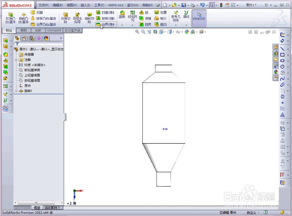Image resolution: width=292 pixels, height=216 pixels.
Task: Open the dropdown below 曲线
Action: 186,25
